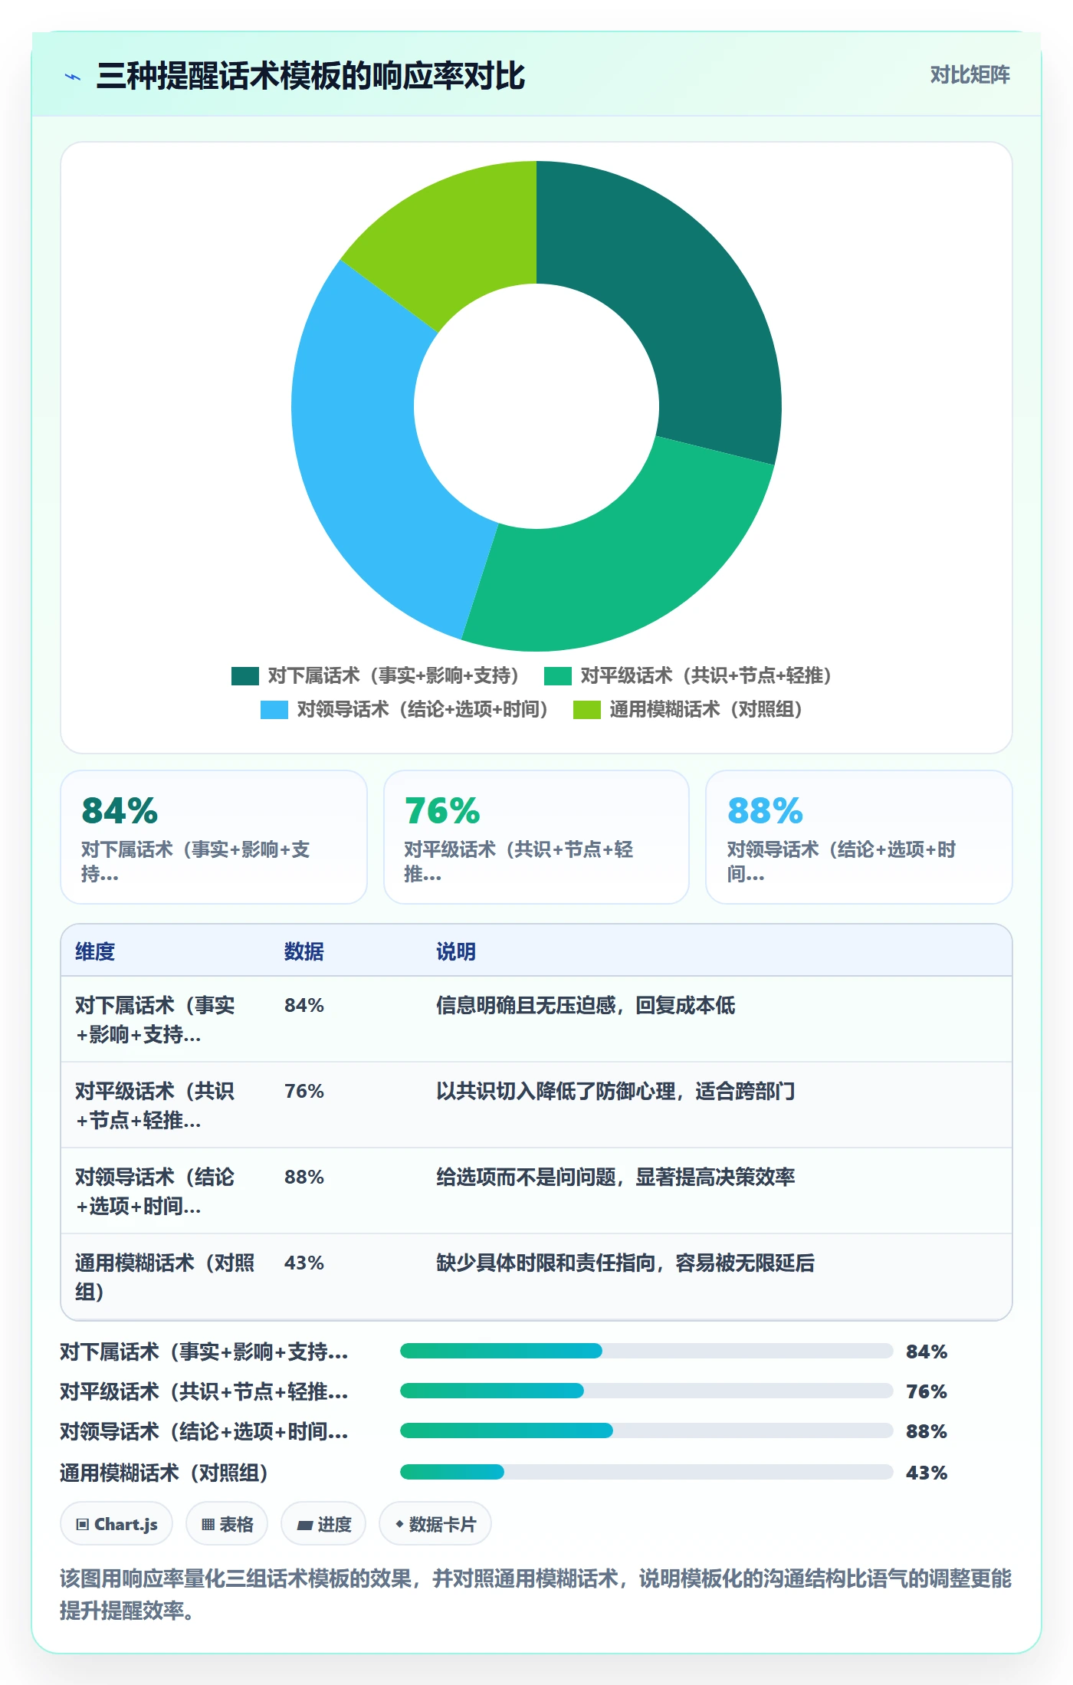Click legend label 对领导话术（结论+选项+时间）
1073x1685 pixels.
click(422, 709)
